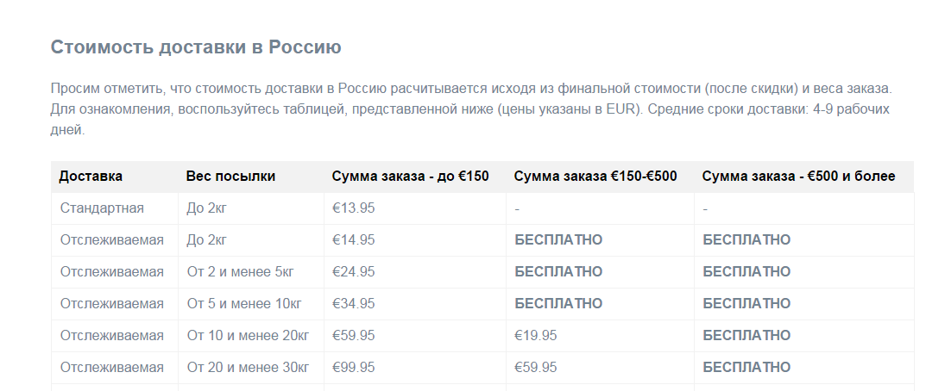Select the От 20 и менее 30кг weight cell
The height and width of the screenshot is (391, 926).
click(x=248, y=368)
